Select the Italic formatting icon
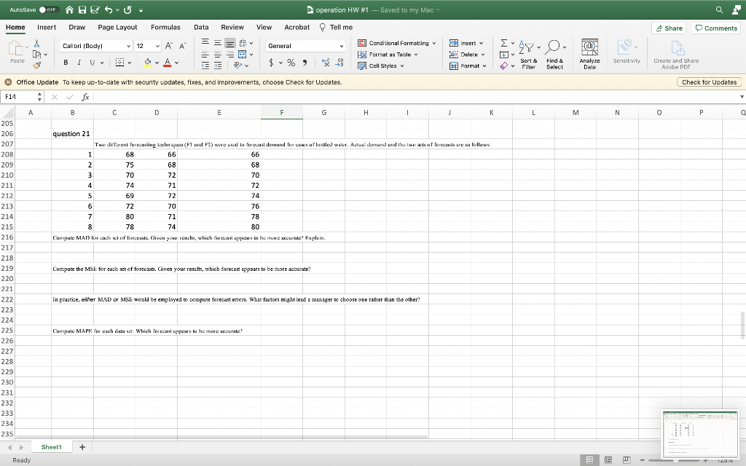Viewport: 746px width, 466px height. click(78, 62)
